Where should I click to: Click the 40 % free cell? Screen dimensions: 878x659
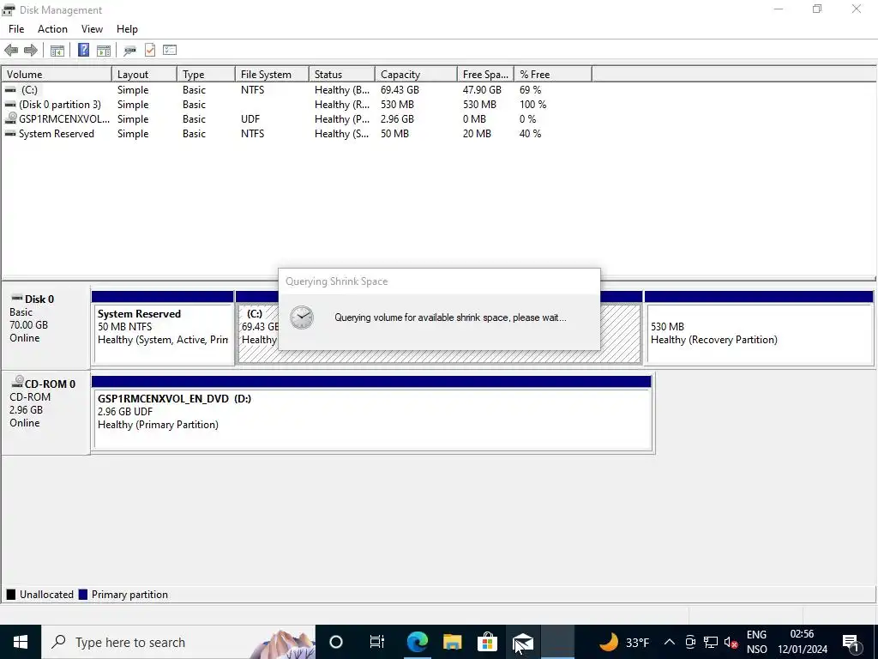tap(530, 133)
